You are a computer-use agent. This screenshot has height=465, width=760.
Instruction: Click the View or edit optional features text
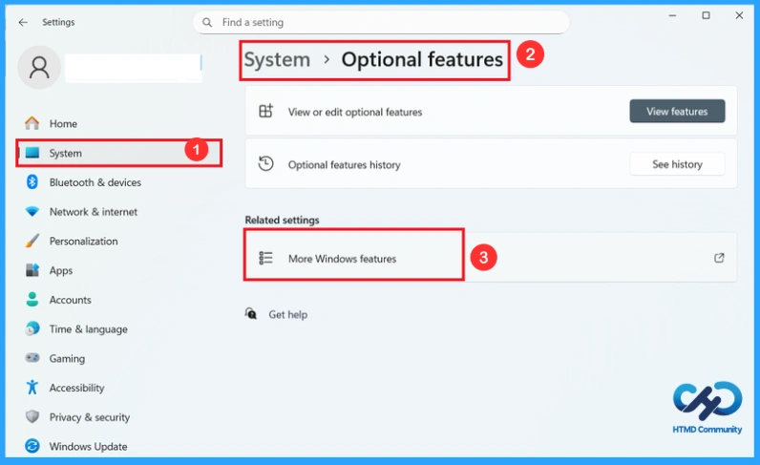click(x=355, y=112)
